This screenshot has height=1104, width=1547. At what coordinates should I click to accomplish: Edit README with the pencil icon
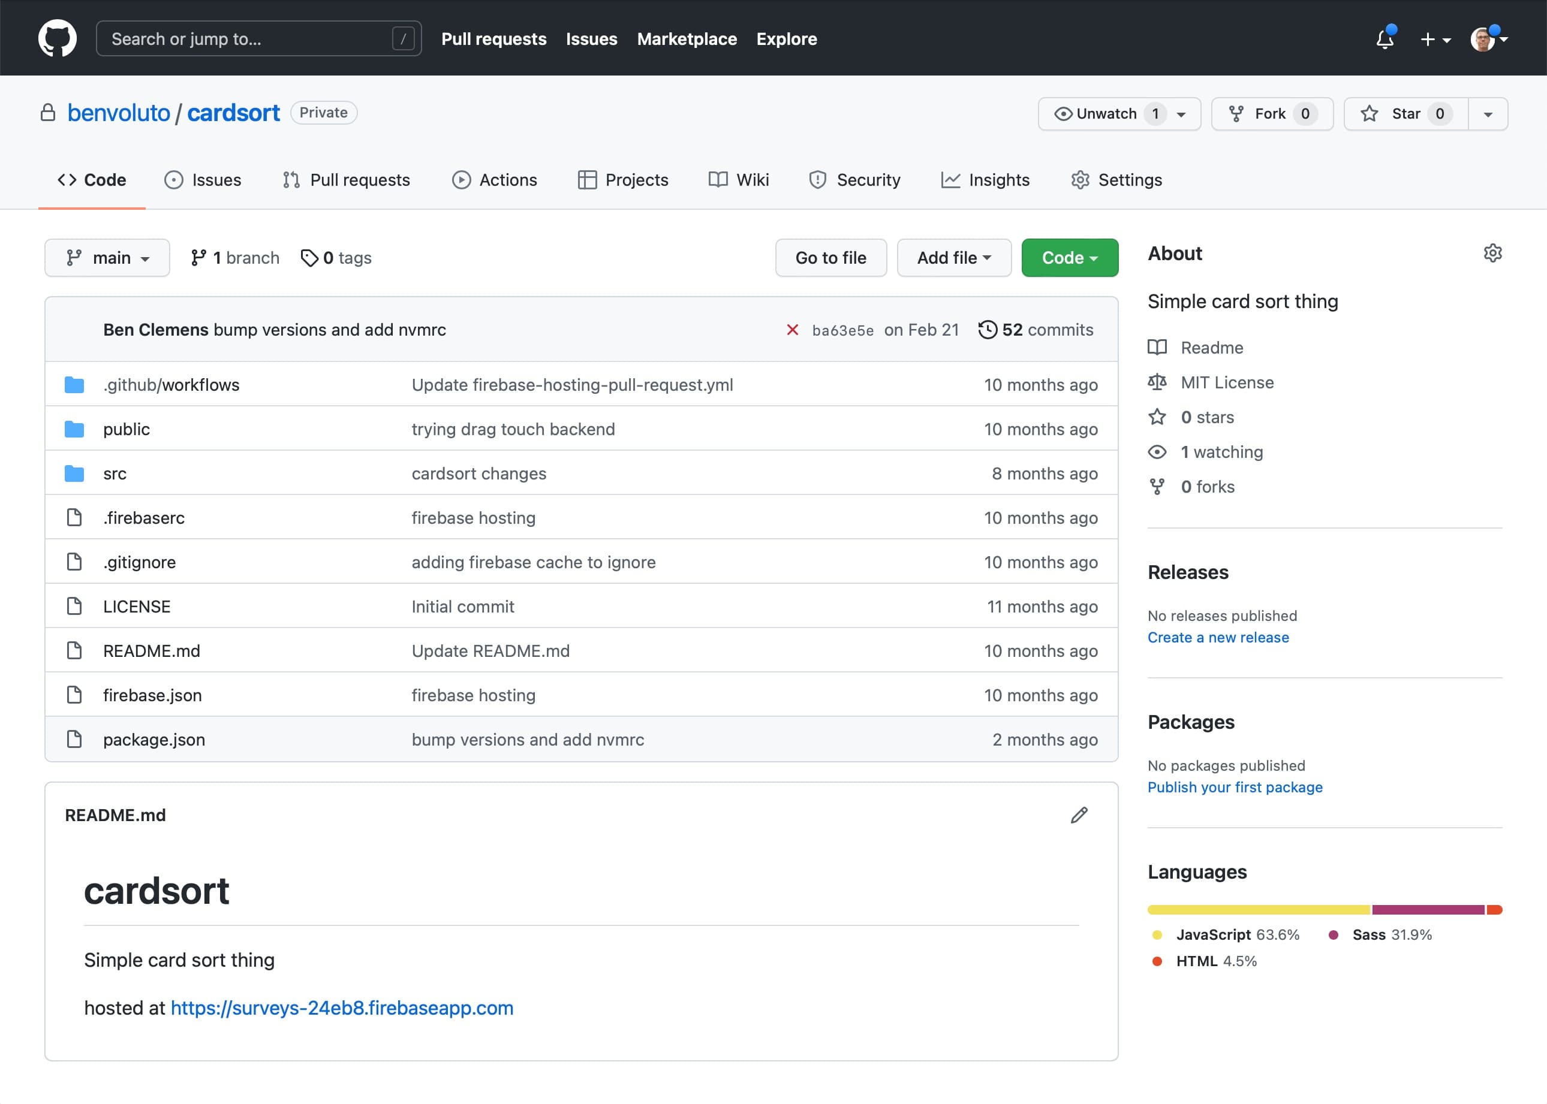tap(1079, 815)
